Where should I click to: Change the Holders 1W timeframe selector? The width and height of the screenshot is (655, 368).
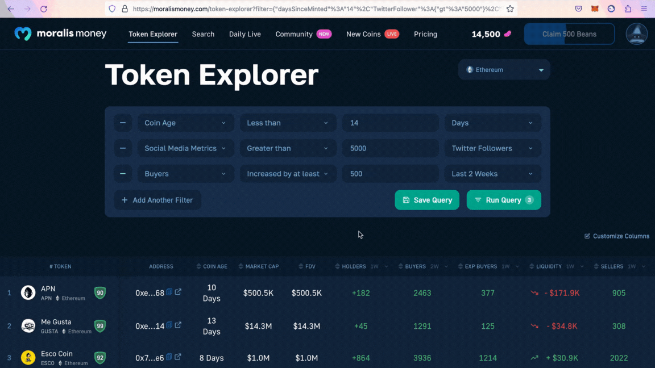click(379, 266)
